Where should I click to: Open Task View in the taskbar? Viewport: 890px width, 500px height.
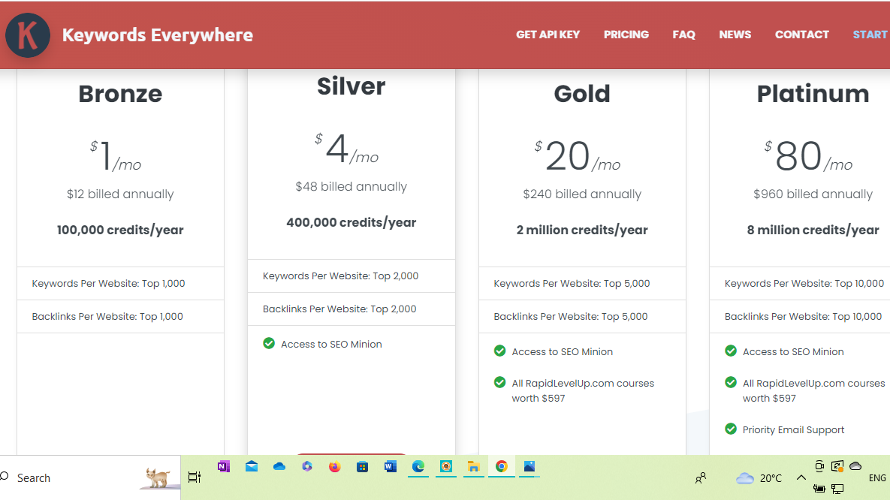click(194, 477)
